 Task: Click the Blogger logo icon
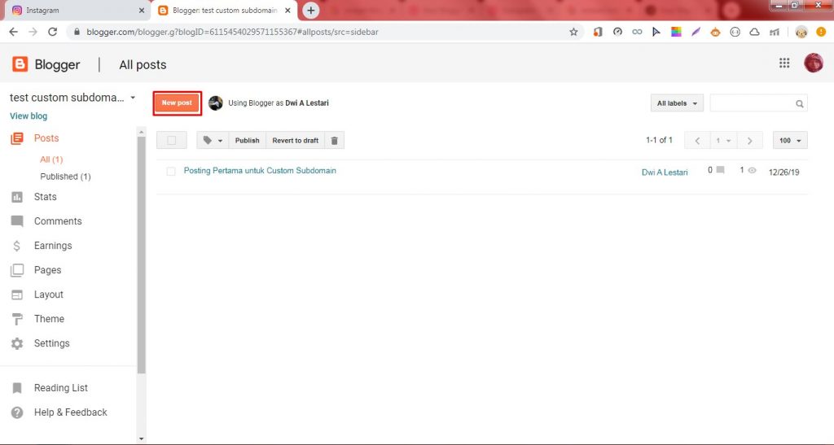pos(20,64)
